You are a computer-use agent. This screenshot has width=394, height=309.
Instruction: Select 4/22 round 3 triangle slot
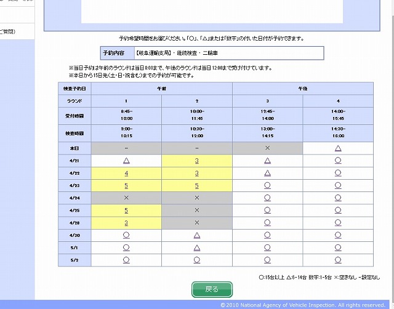coord(268,173)
